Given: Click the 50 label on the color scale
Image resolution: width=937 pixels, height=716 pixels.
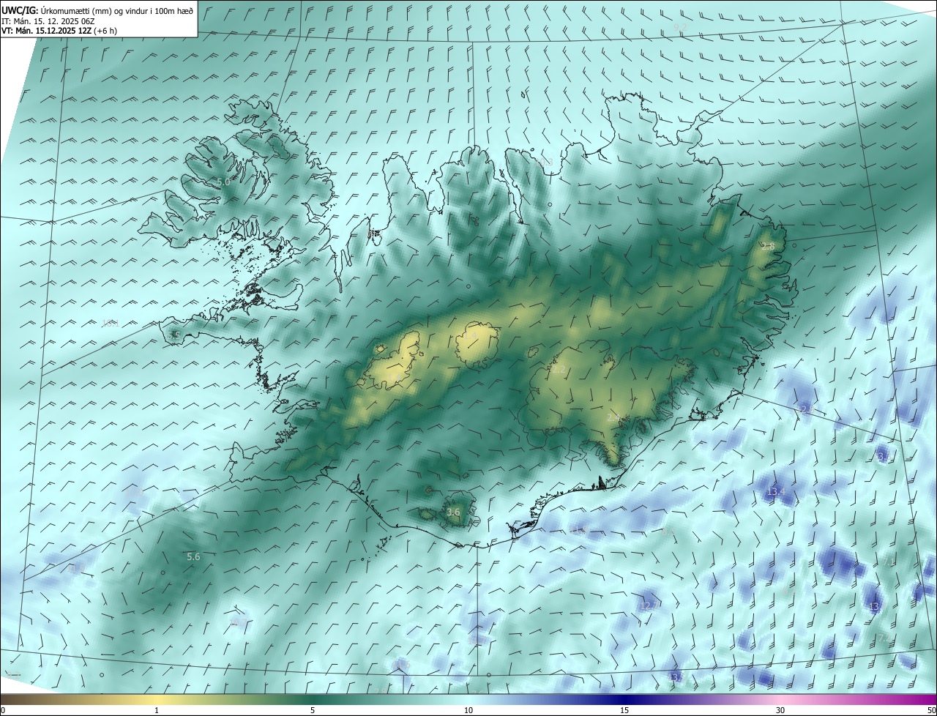Looking at the screenshot, I should tap(931, 711).
